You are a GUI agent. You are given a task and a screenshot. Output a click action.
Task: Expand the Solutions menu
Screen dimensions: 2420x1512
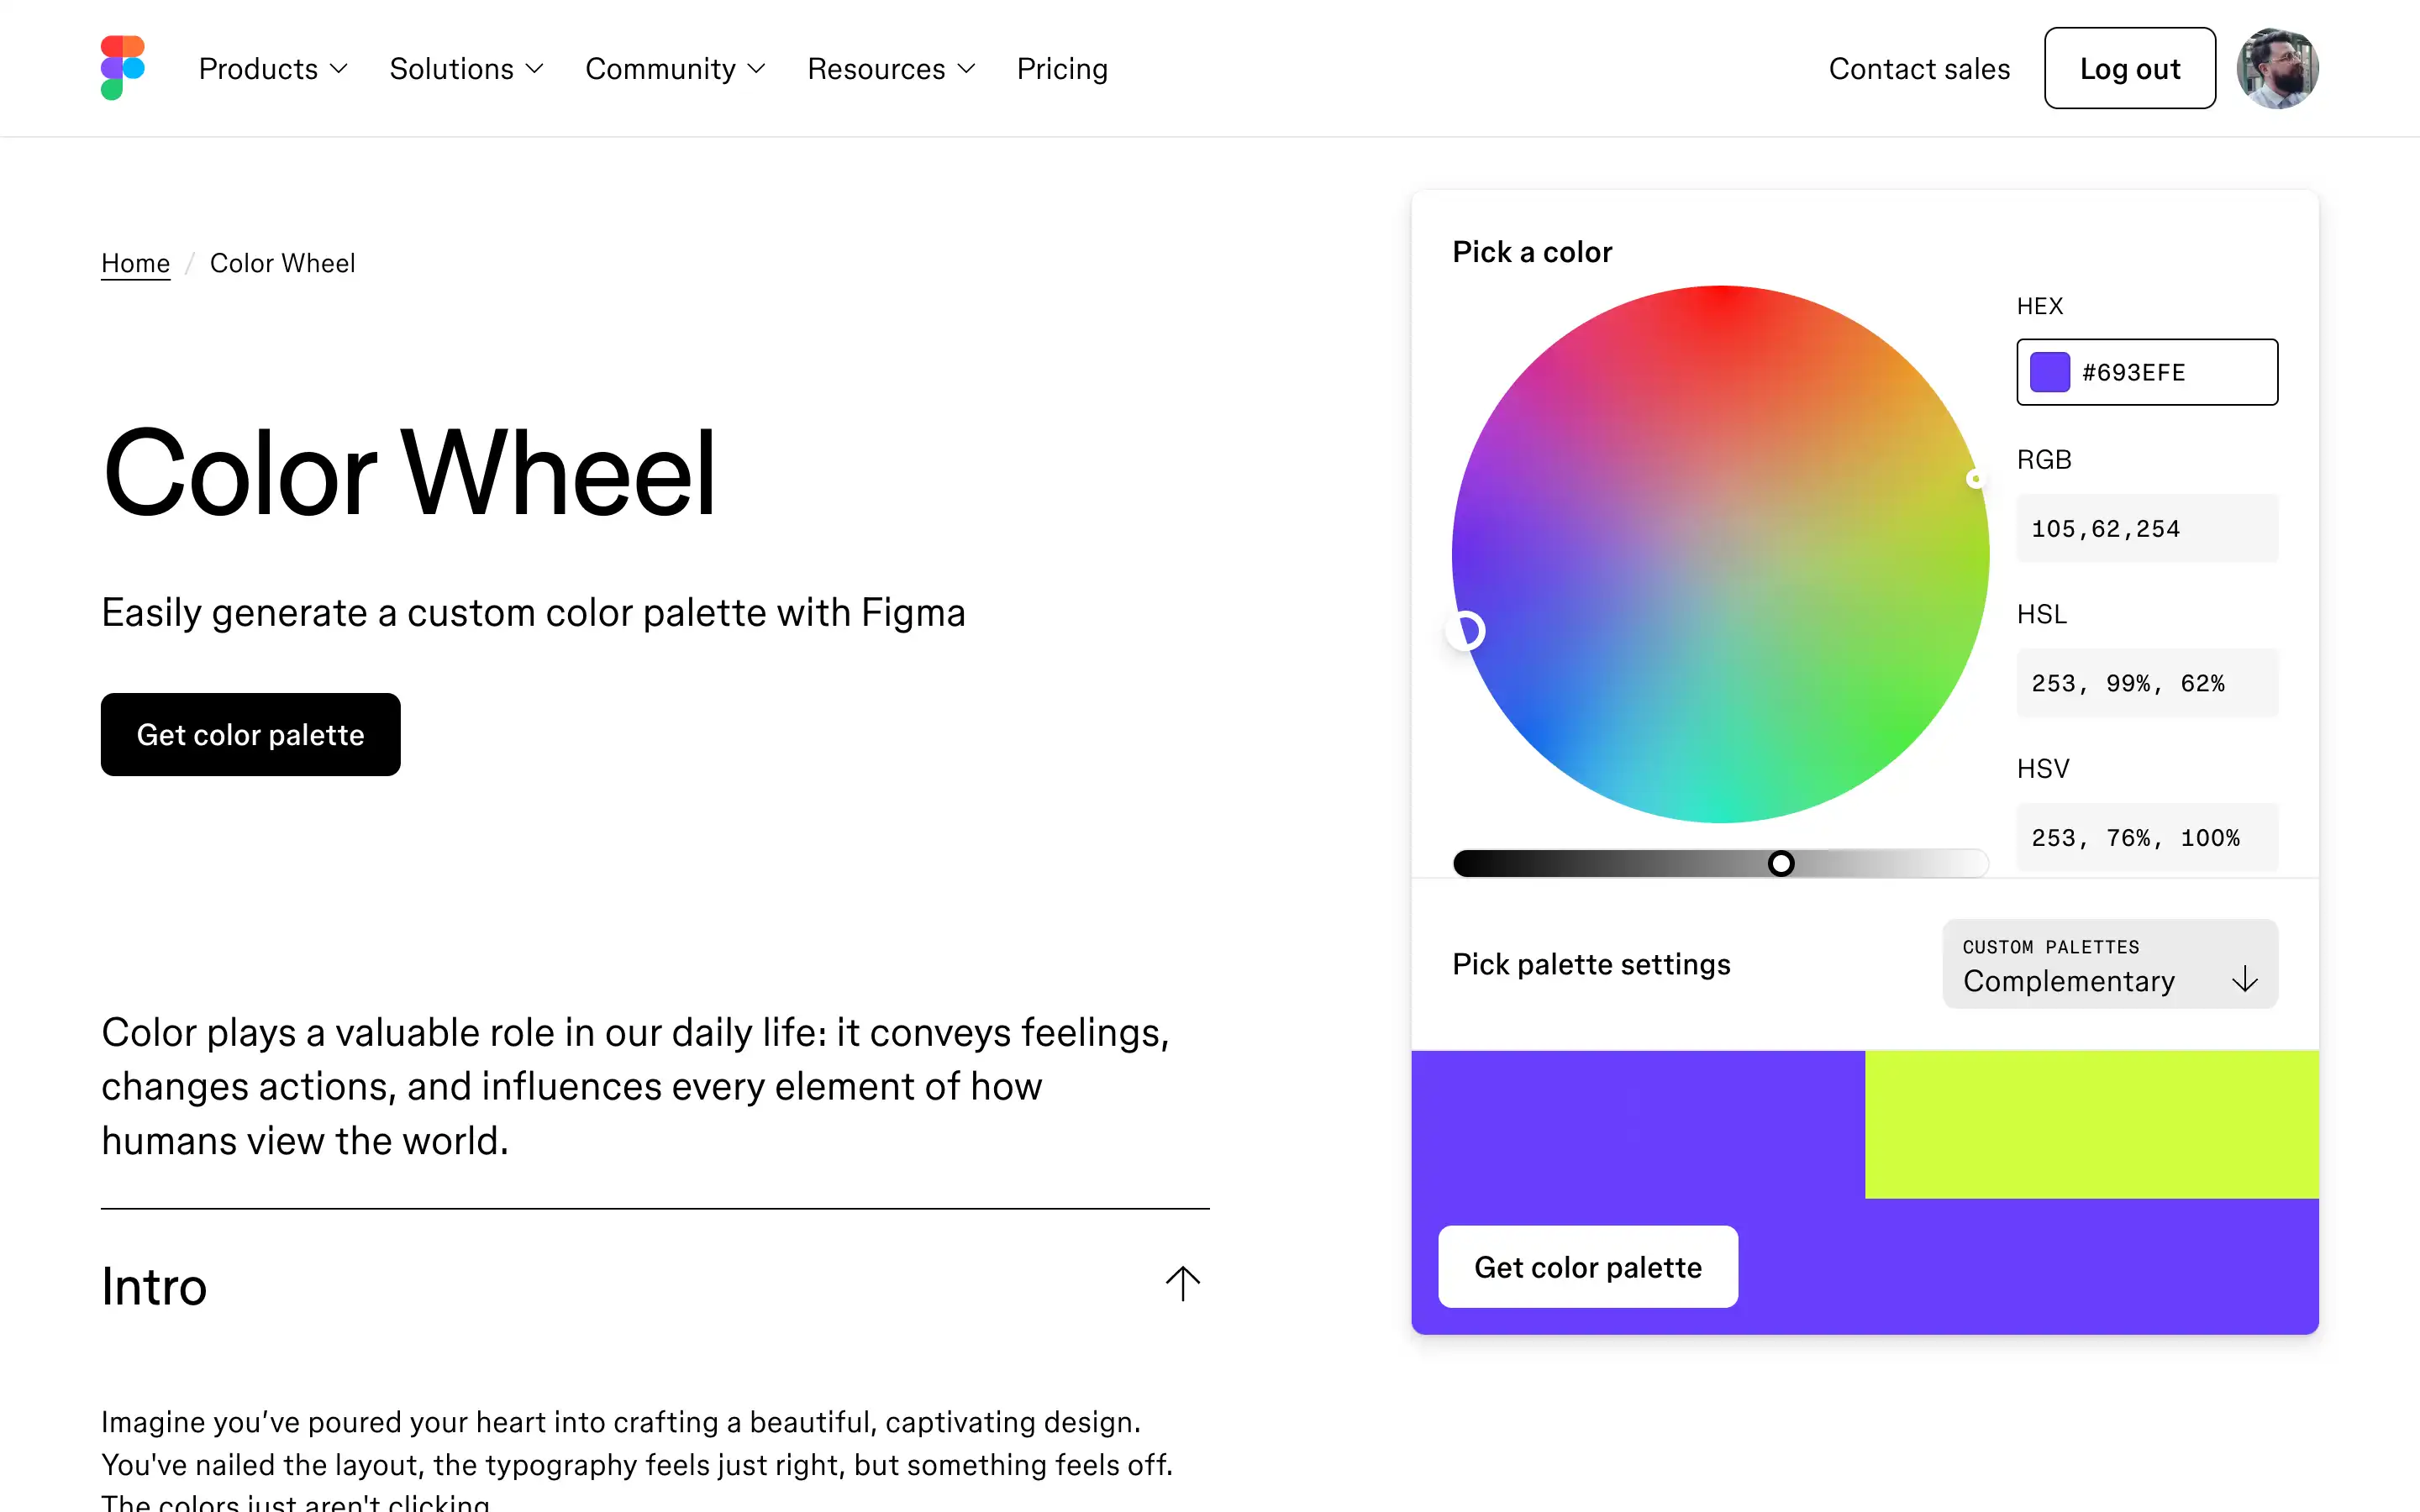tap(466, 68)
